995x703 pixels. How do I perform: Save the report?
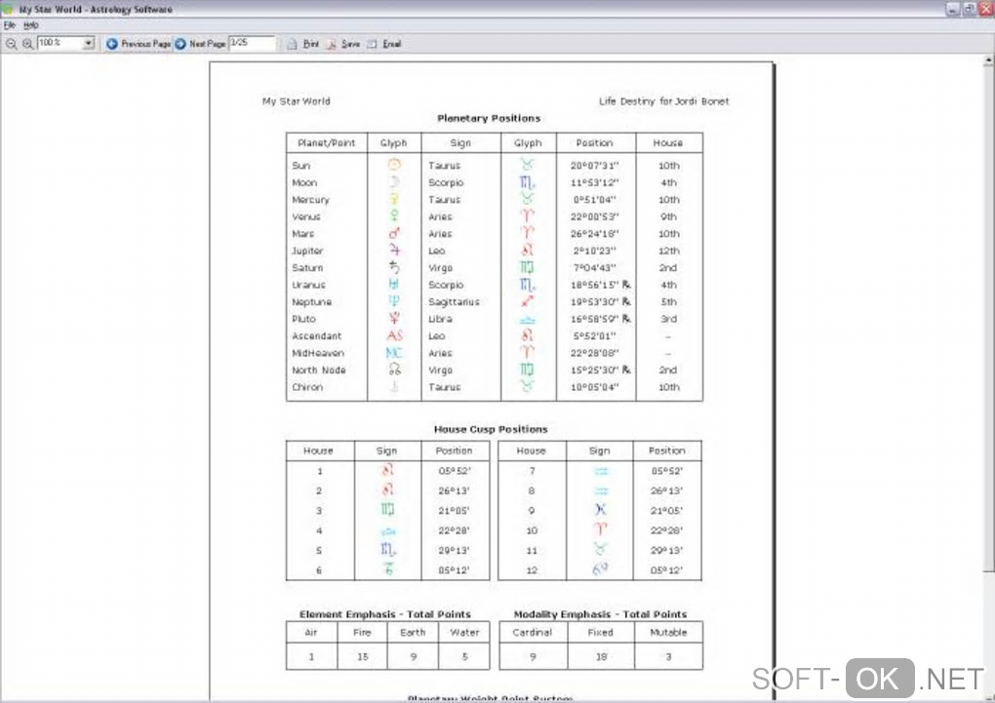[343, 44]
